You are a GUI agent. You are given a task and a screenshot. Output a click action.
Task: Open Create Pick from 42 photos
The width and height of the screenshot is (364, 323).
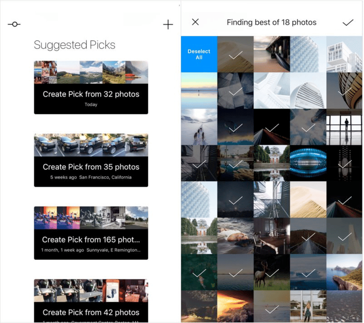pyautogui.click(x=91, y=301)
